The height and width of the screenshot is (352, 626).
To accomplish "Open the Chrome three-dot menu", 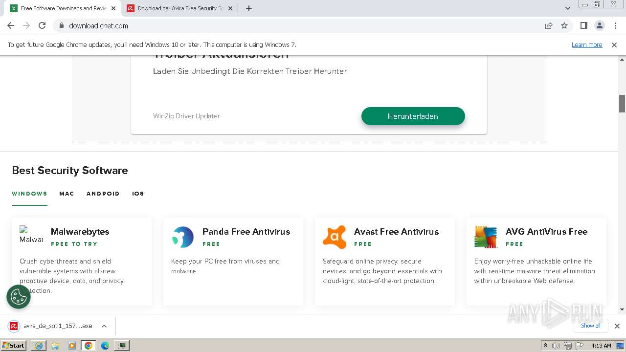I will click(615, 25).
